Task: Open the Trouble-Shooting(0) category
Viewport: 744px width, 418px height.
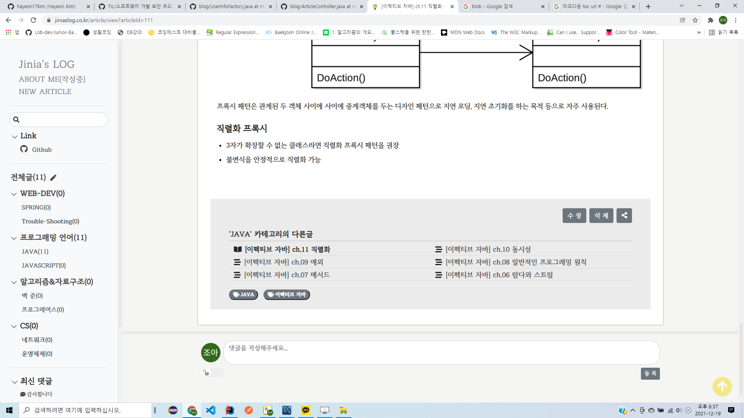Action: click(x=50, y=221)
